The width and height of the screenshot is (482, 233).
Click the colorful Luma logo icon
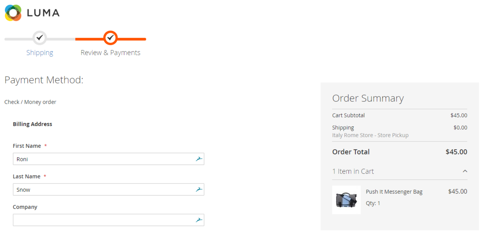(13, 13)
